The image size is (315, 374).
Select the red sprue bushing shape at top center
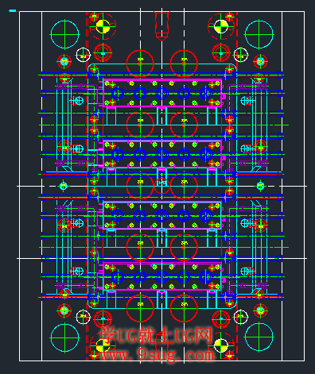click(161, 26)
